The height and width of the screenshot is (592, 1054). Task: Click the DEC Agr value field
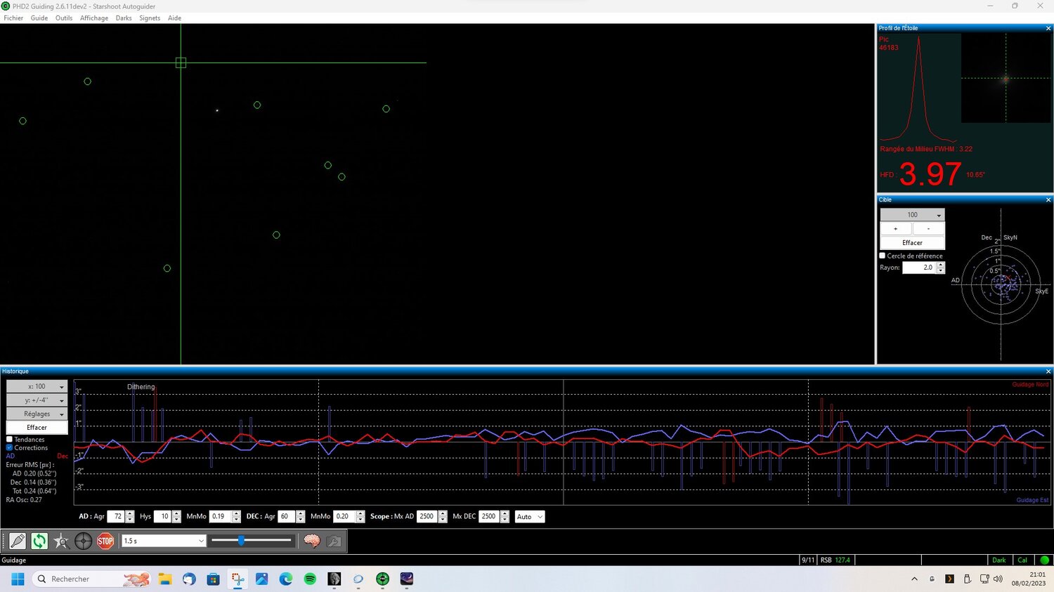(x=287, y=517)
